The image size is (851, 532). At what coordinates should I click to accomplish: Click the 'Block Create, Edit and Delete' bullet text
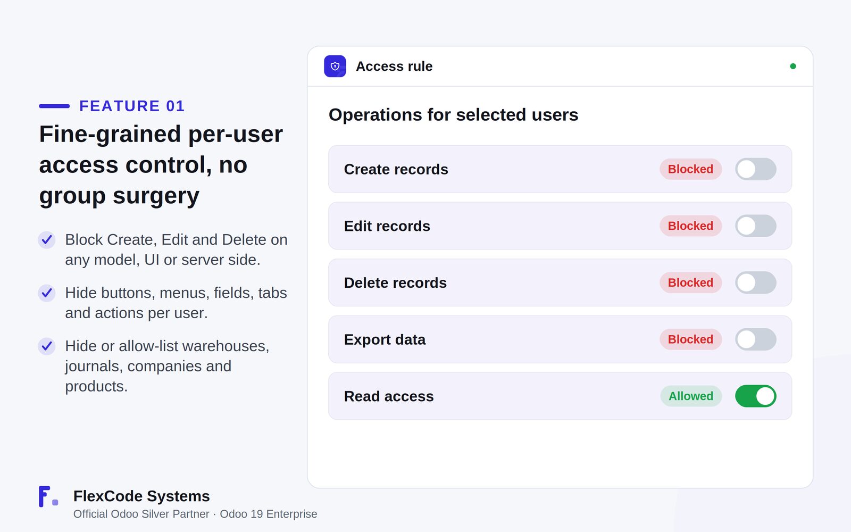pyautogui.click(x=176, y=250)
